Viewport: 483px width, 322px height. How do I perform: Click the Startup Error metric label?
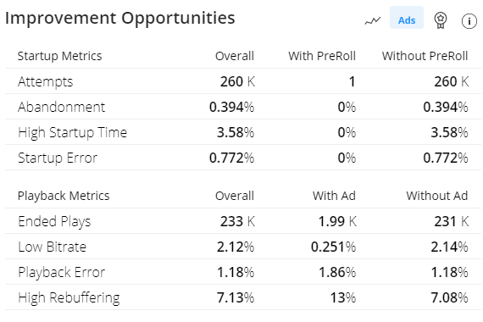point(58,158)
